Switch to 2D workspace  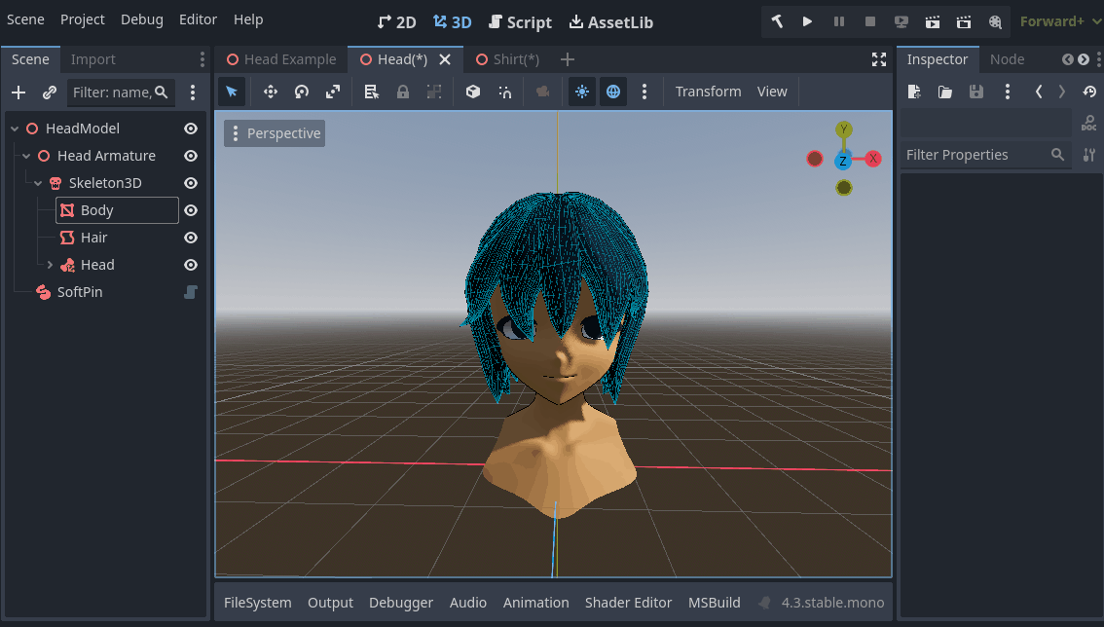[397, 22]
